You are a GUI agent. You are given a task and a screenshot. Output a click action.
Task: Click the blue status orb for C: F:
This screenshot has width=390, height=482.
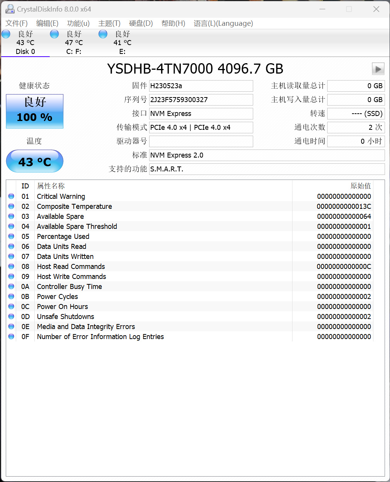[x=54, y=34]
